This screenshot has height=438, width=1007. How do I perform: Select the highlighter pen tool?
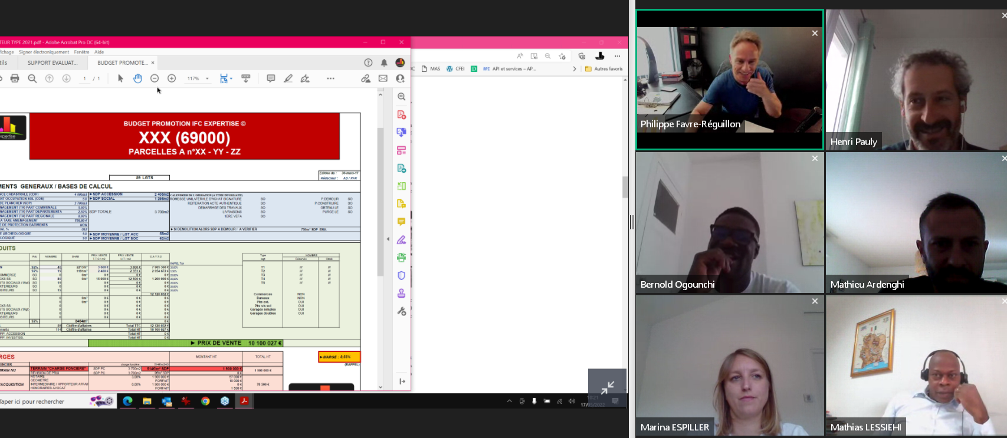288,78
